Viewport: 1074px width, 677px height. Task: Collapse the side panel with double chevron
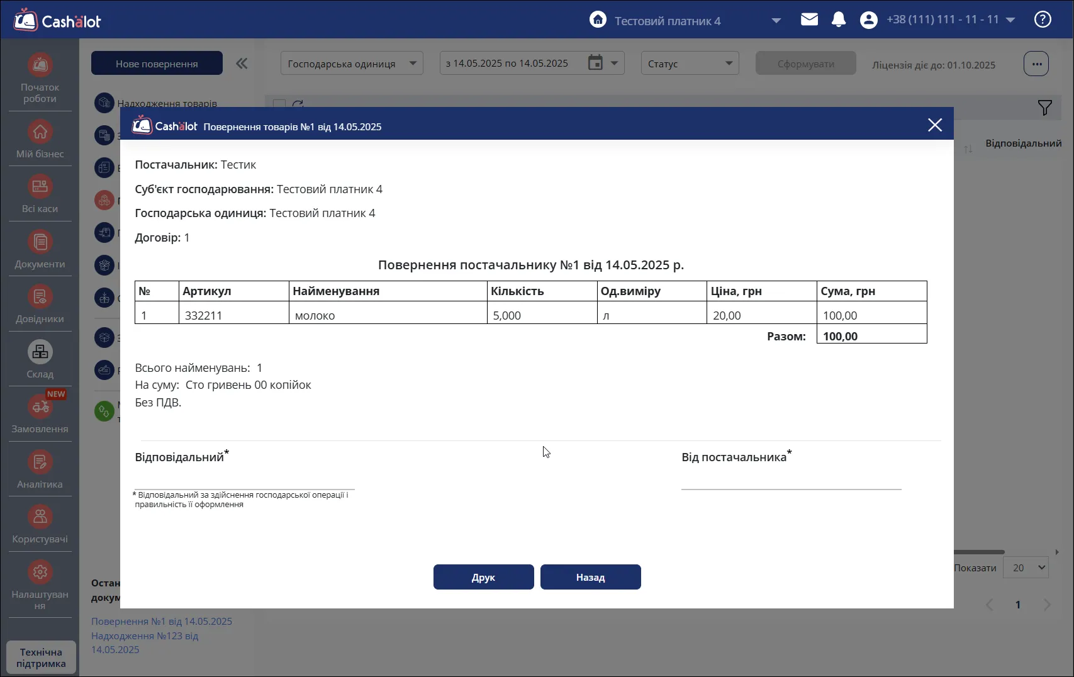coord(242,63)
